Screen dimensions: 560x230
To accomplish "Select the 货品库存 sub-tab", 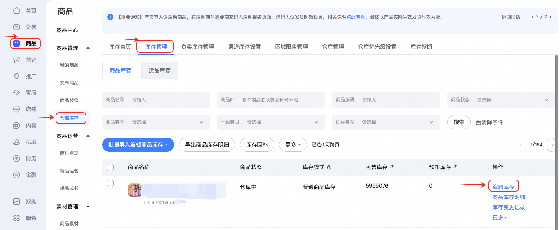I will tap(160, 70).
